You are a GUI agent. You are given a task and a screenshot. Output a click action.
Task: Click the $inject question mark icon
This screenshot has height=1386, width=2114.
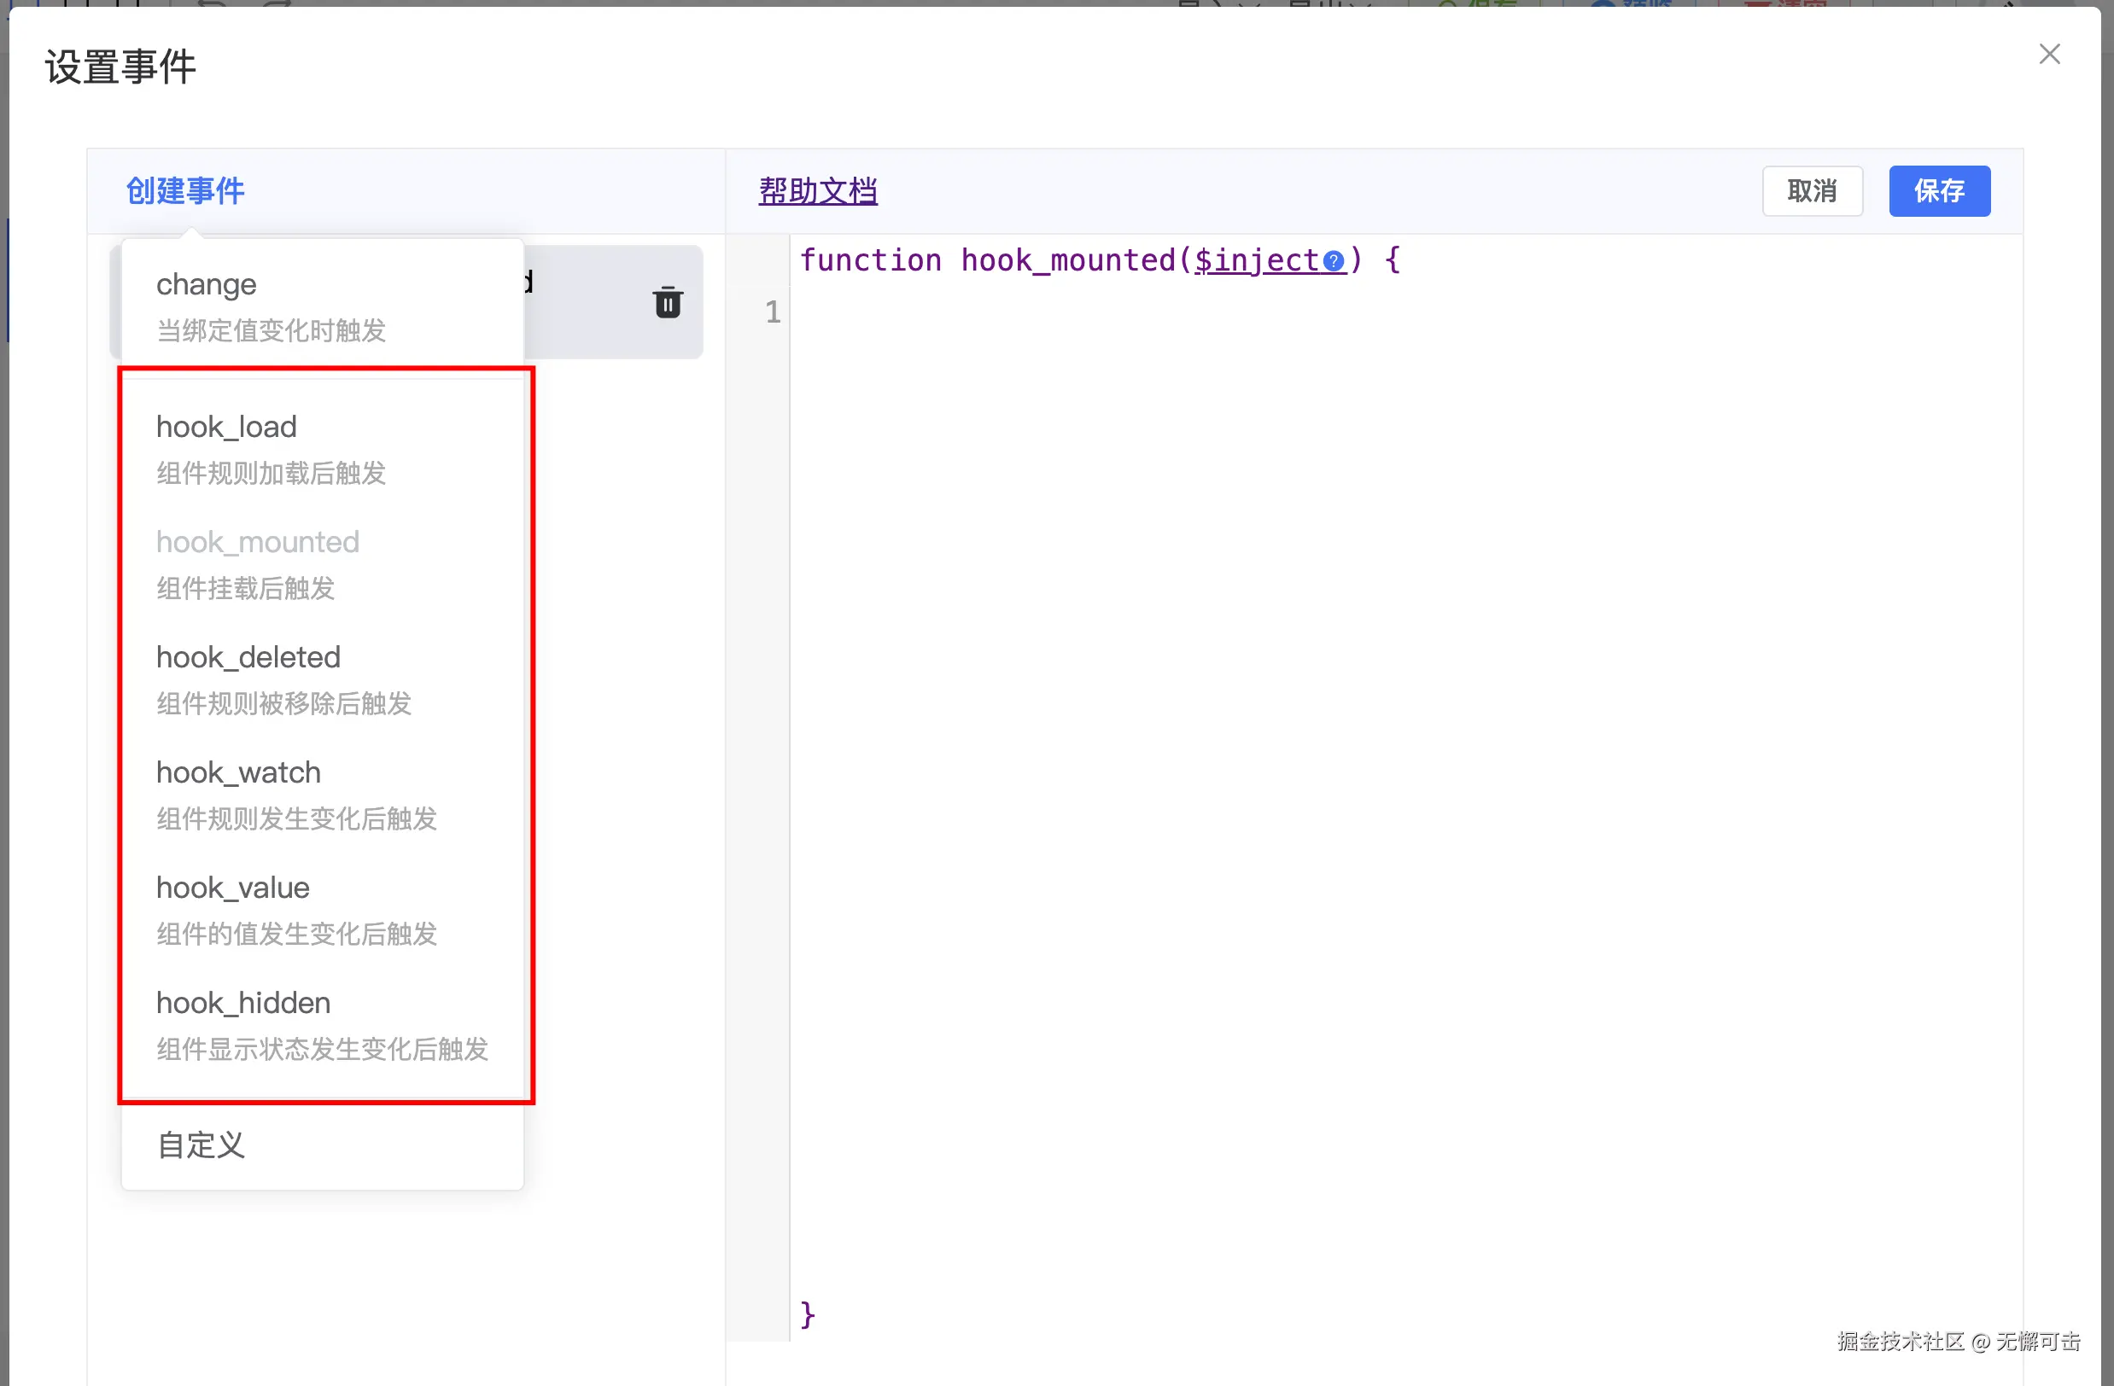point(1333,261)
